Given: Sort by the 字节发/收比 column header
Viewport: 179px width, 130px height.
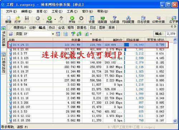Looking at the screenshot, I should point(155,40).
